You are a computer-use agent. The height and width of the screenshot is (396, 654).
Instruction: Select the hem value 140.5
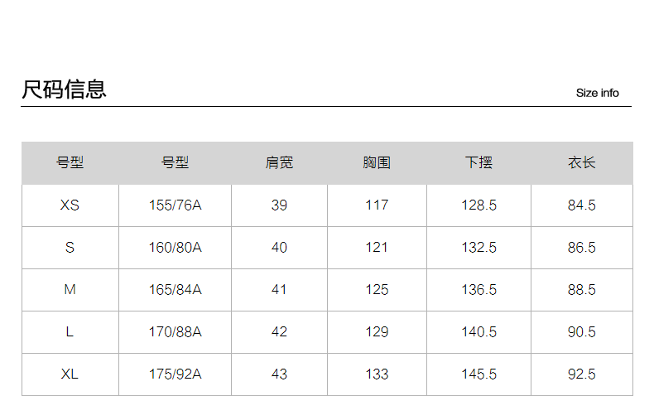coord(478,332)
